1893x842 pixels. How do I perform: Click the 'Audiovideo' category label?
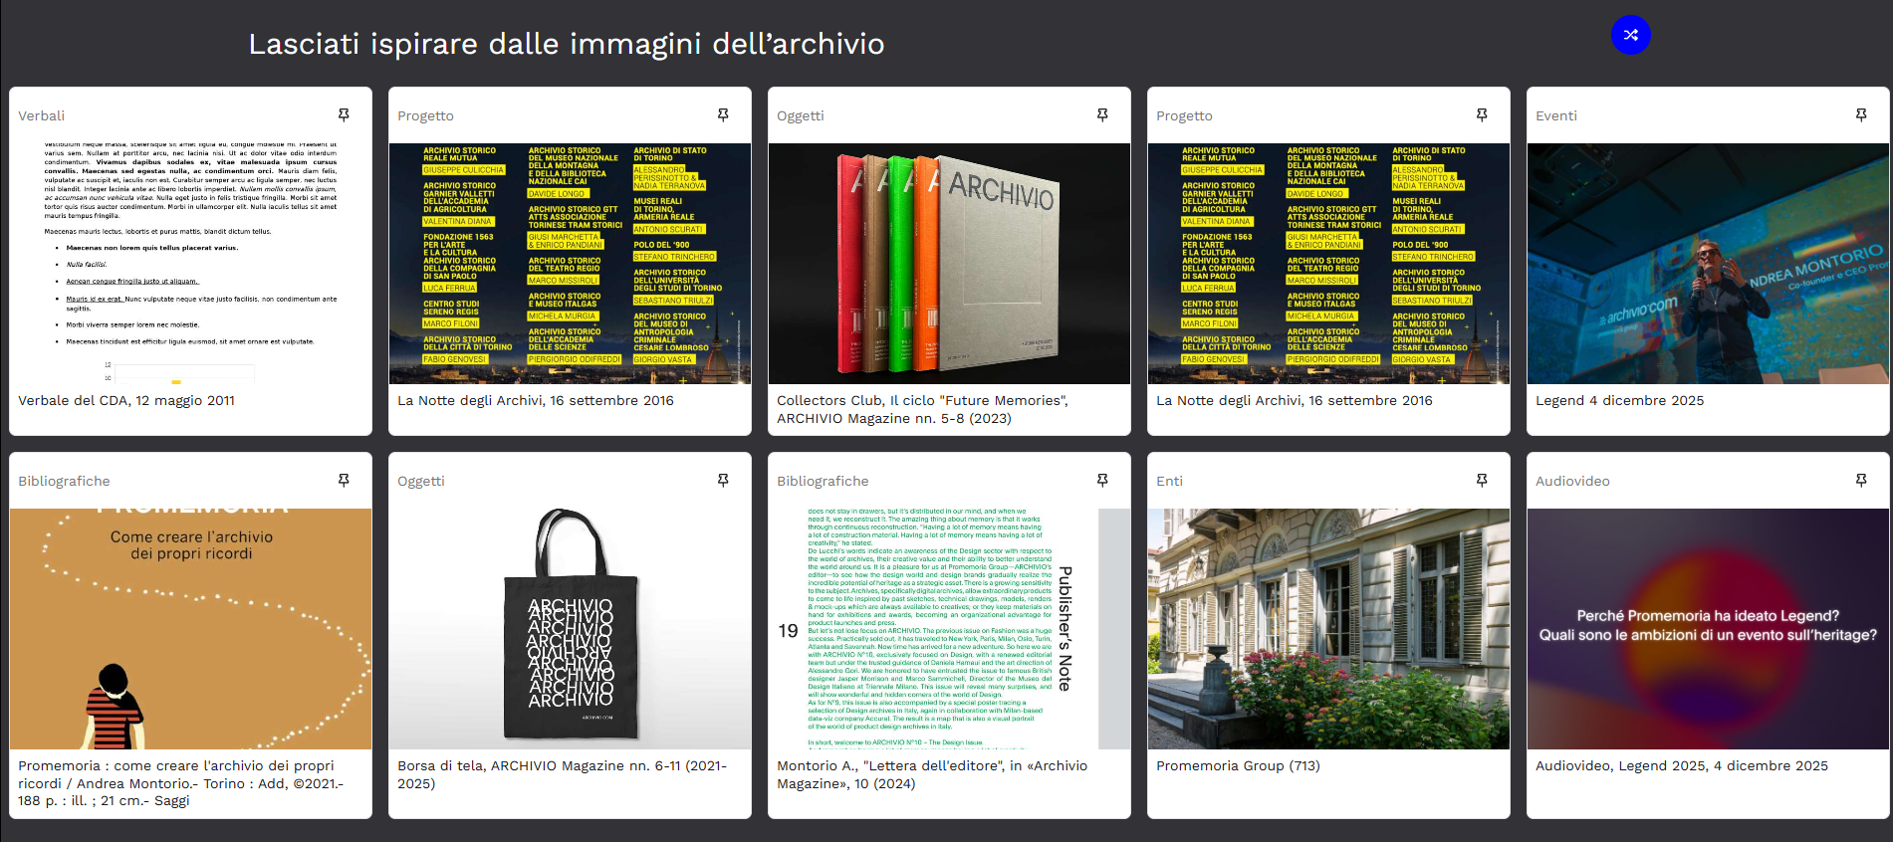pos(1572,482)
